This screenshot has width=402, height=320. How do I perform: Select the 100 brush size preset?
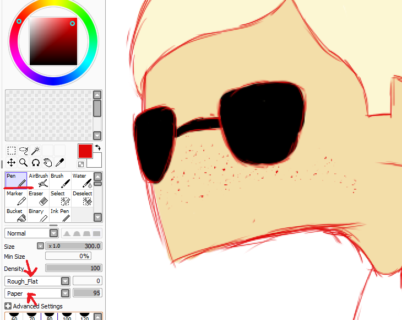tap(67, 316)
